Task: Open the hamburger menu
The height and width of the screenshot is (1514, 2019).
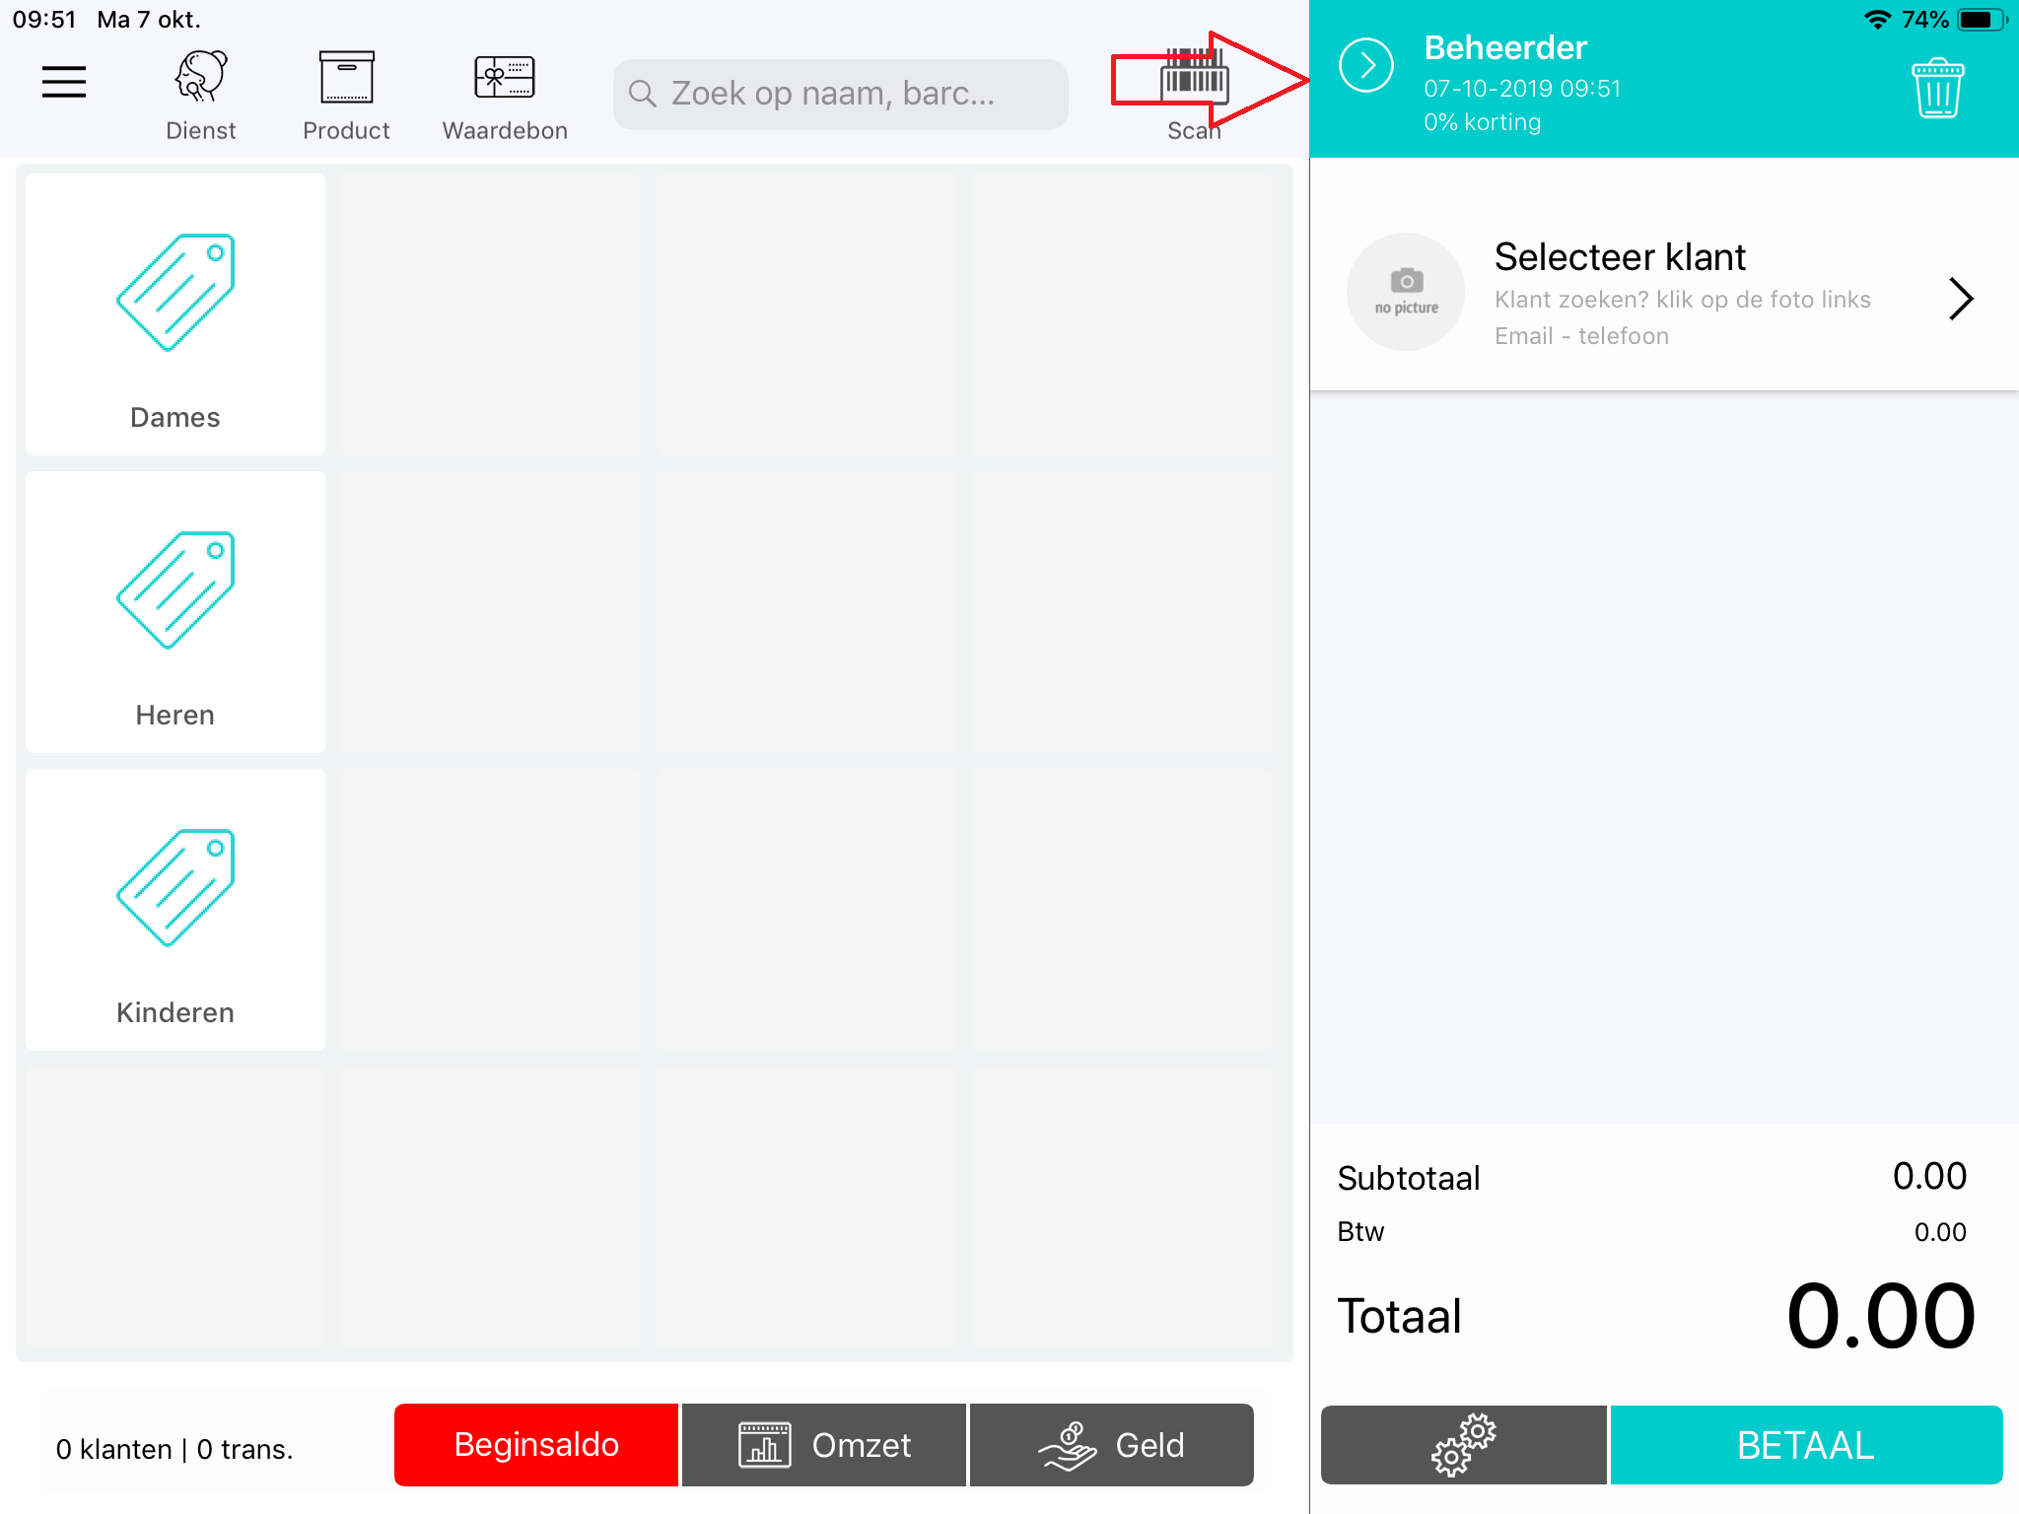Action: pos(64,82)
